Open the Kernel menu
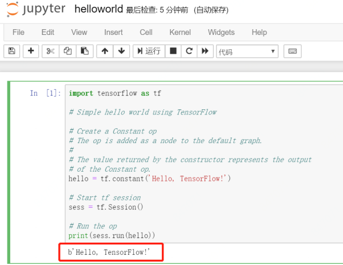This screenshot has width=343, height=265. click(180, 32)
